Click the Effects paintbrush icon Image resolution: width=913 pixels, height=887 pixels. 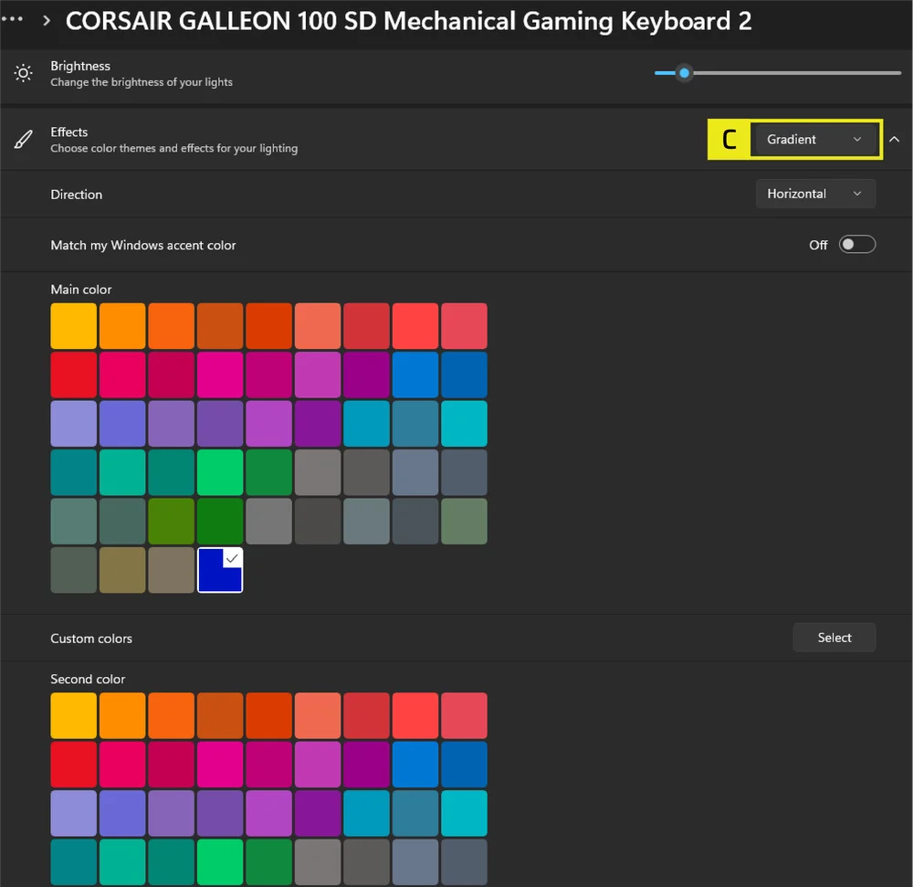[x=23, y=140]
